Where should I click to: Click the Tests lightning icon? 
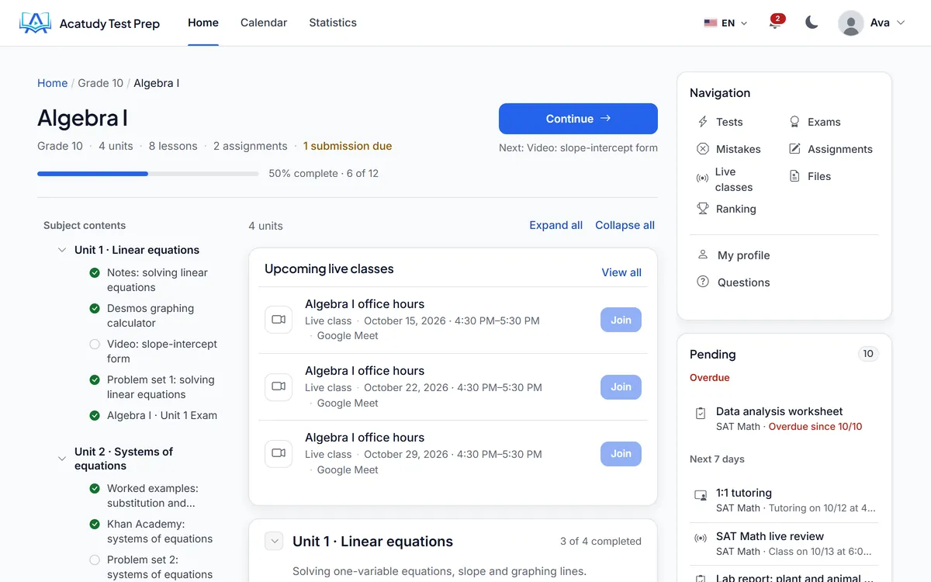click(703, 122)
